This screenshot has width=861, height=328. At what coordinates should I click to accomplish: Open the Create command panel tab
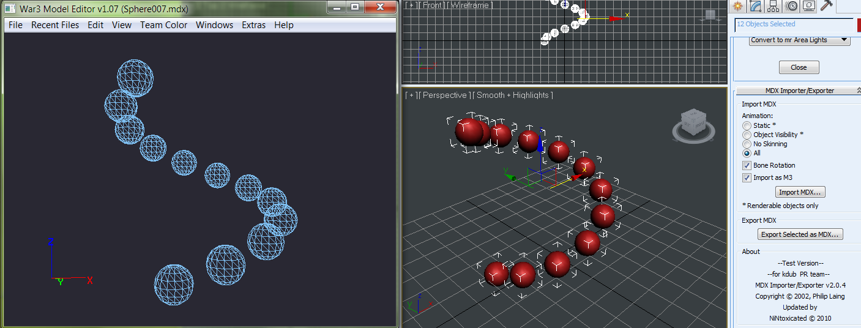738,6
